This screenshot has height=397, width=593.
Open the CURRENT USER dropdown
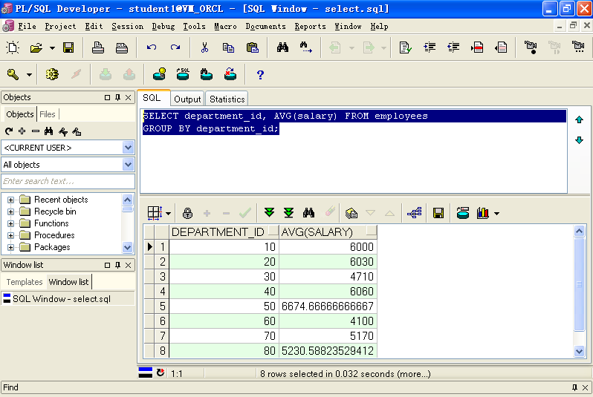click(x=128, y=148)
